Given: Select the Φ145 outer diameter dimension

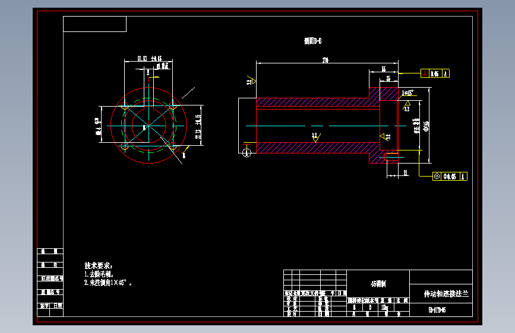Looking at the screenshot, I should pos(426,126).
